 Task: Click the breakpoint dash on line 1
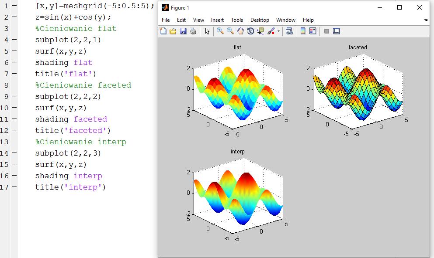14,6
